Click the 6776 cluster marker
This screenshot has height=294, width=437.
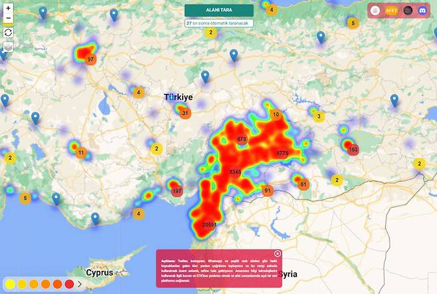[282, 154]
